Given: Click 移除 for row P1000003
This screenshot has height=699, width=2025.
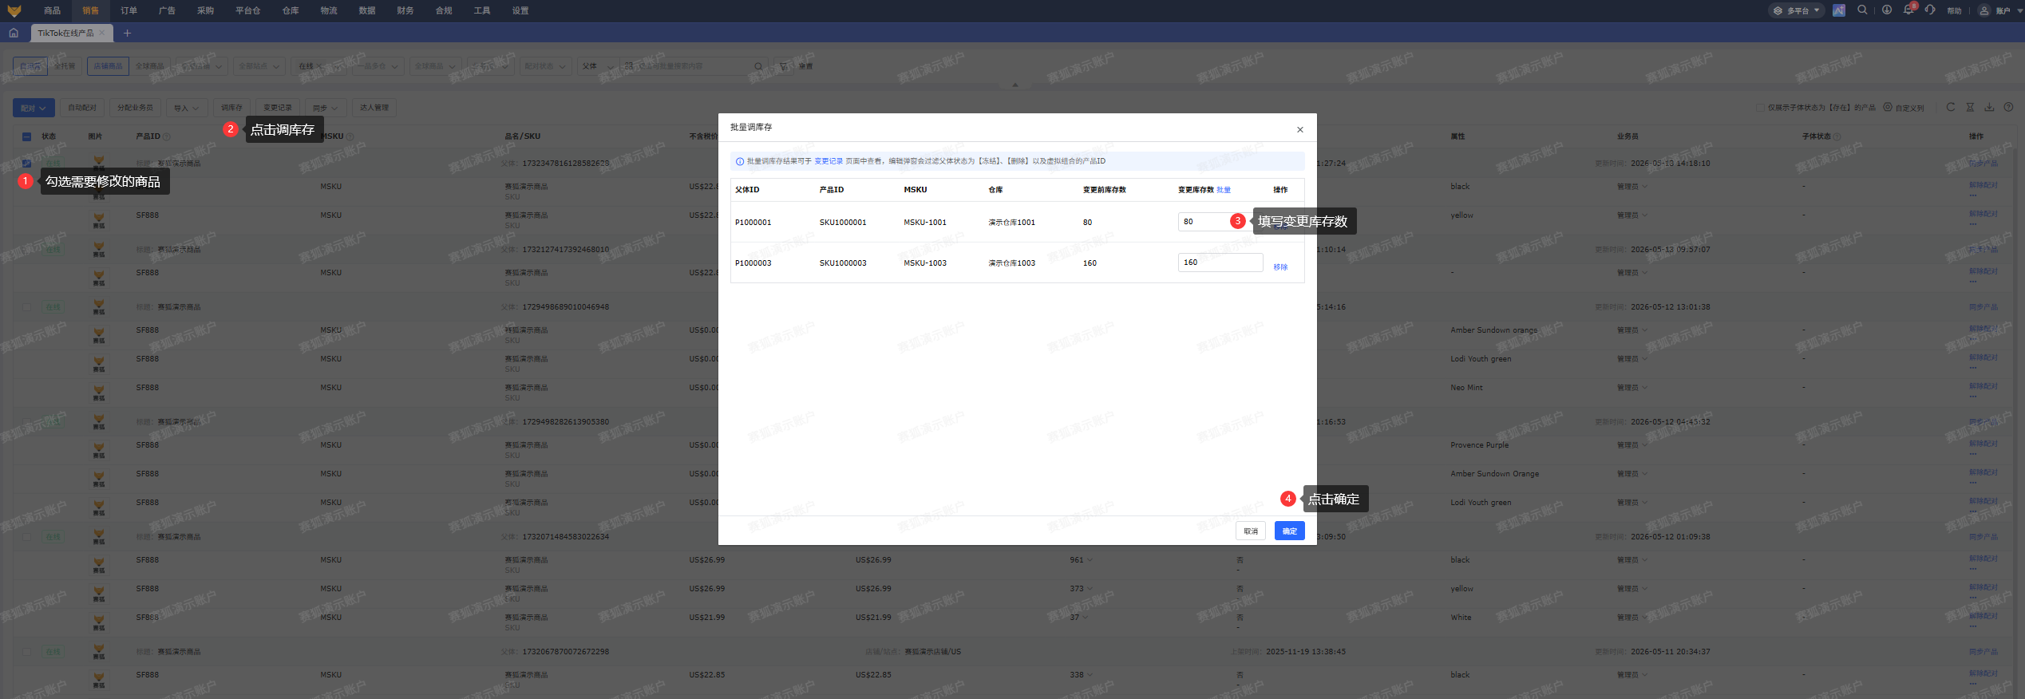Looking at the screenshot, I should (1280, 267).
